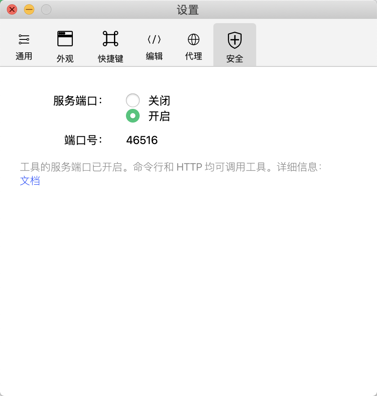Select the 开启 radio button
The image size is (377, 396).
pos(133,116)
